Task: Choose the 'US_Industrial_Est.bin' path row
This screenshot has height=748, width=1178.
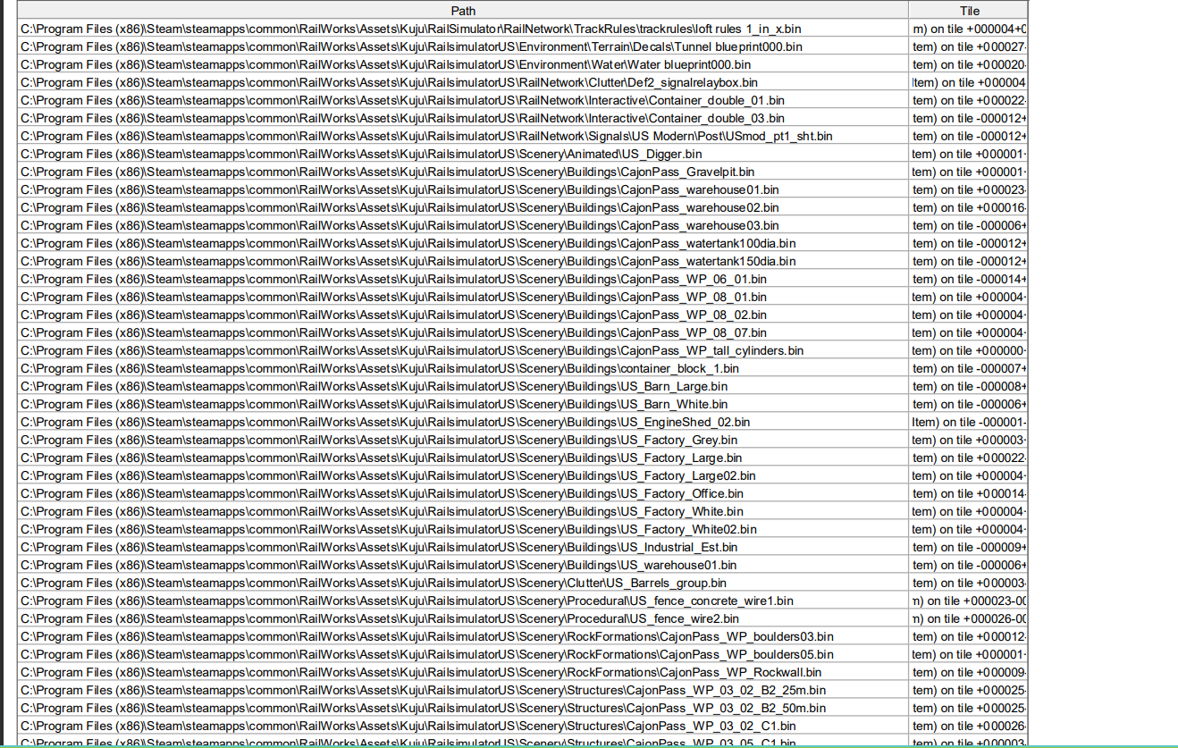Action: point(463,547)
